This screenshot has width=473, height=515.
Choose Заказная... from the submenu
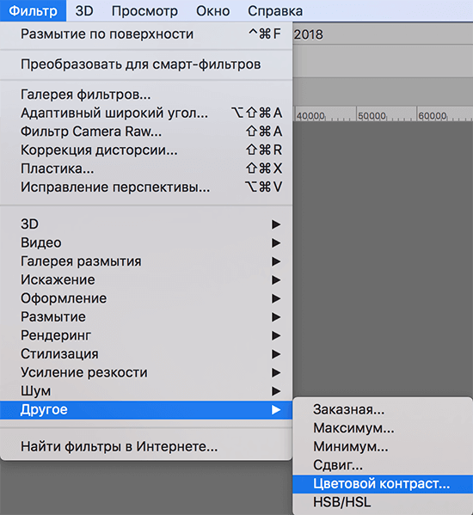coord(383,409)
